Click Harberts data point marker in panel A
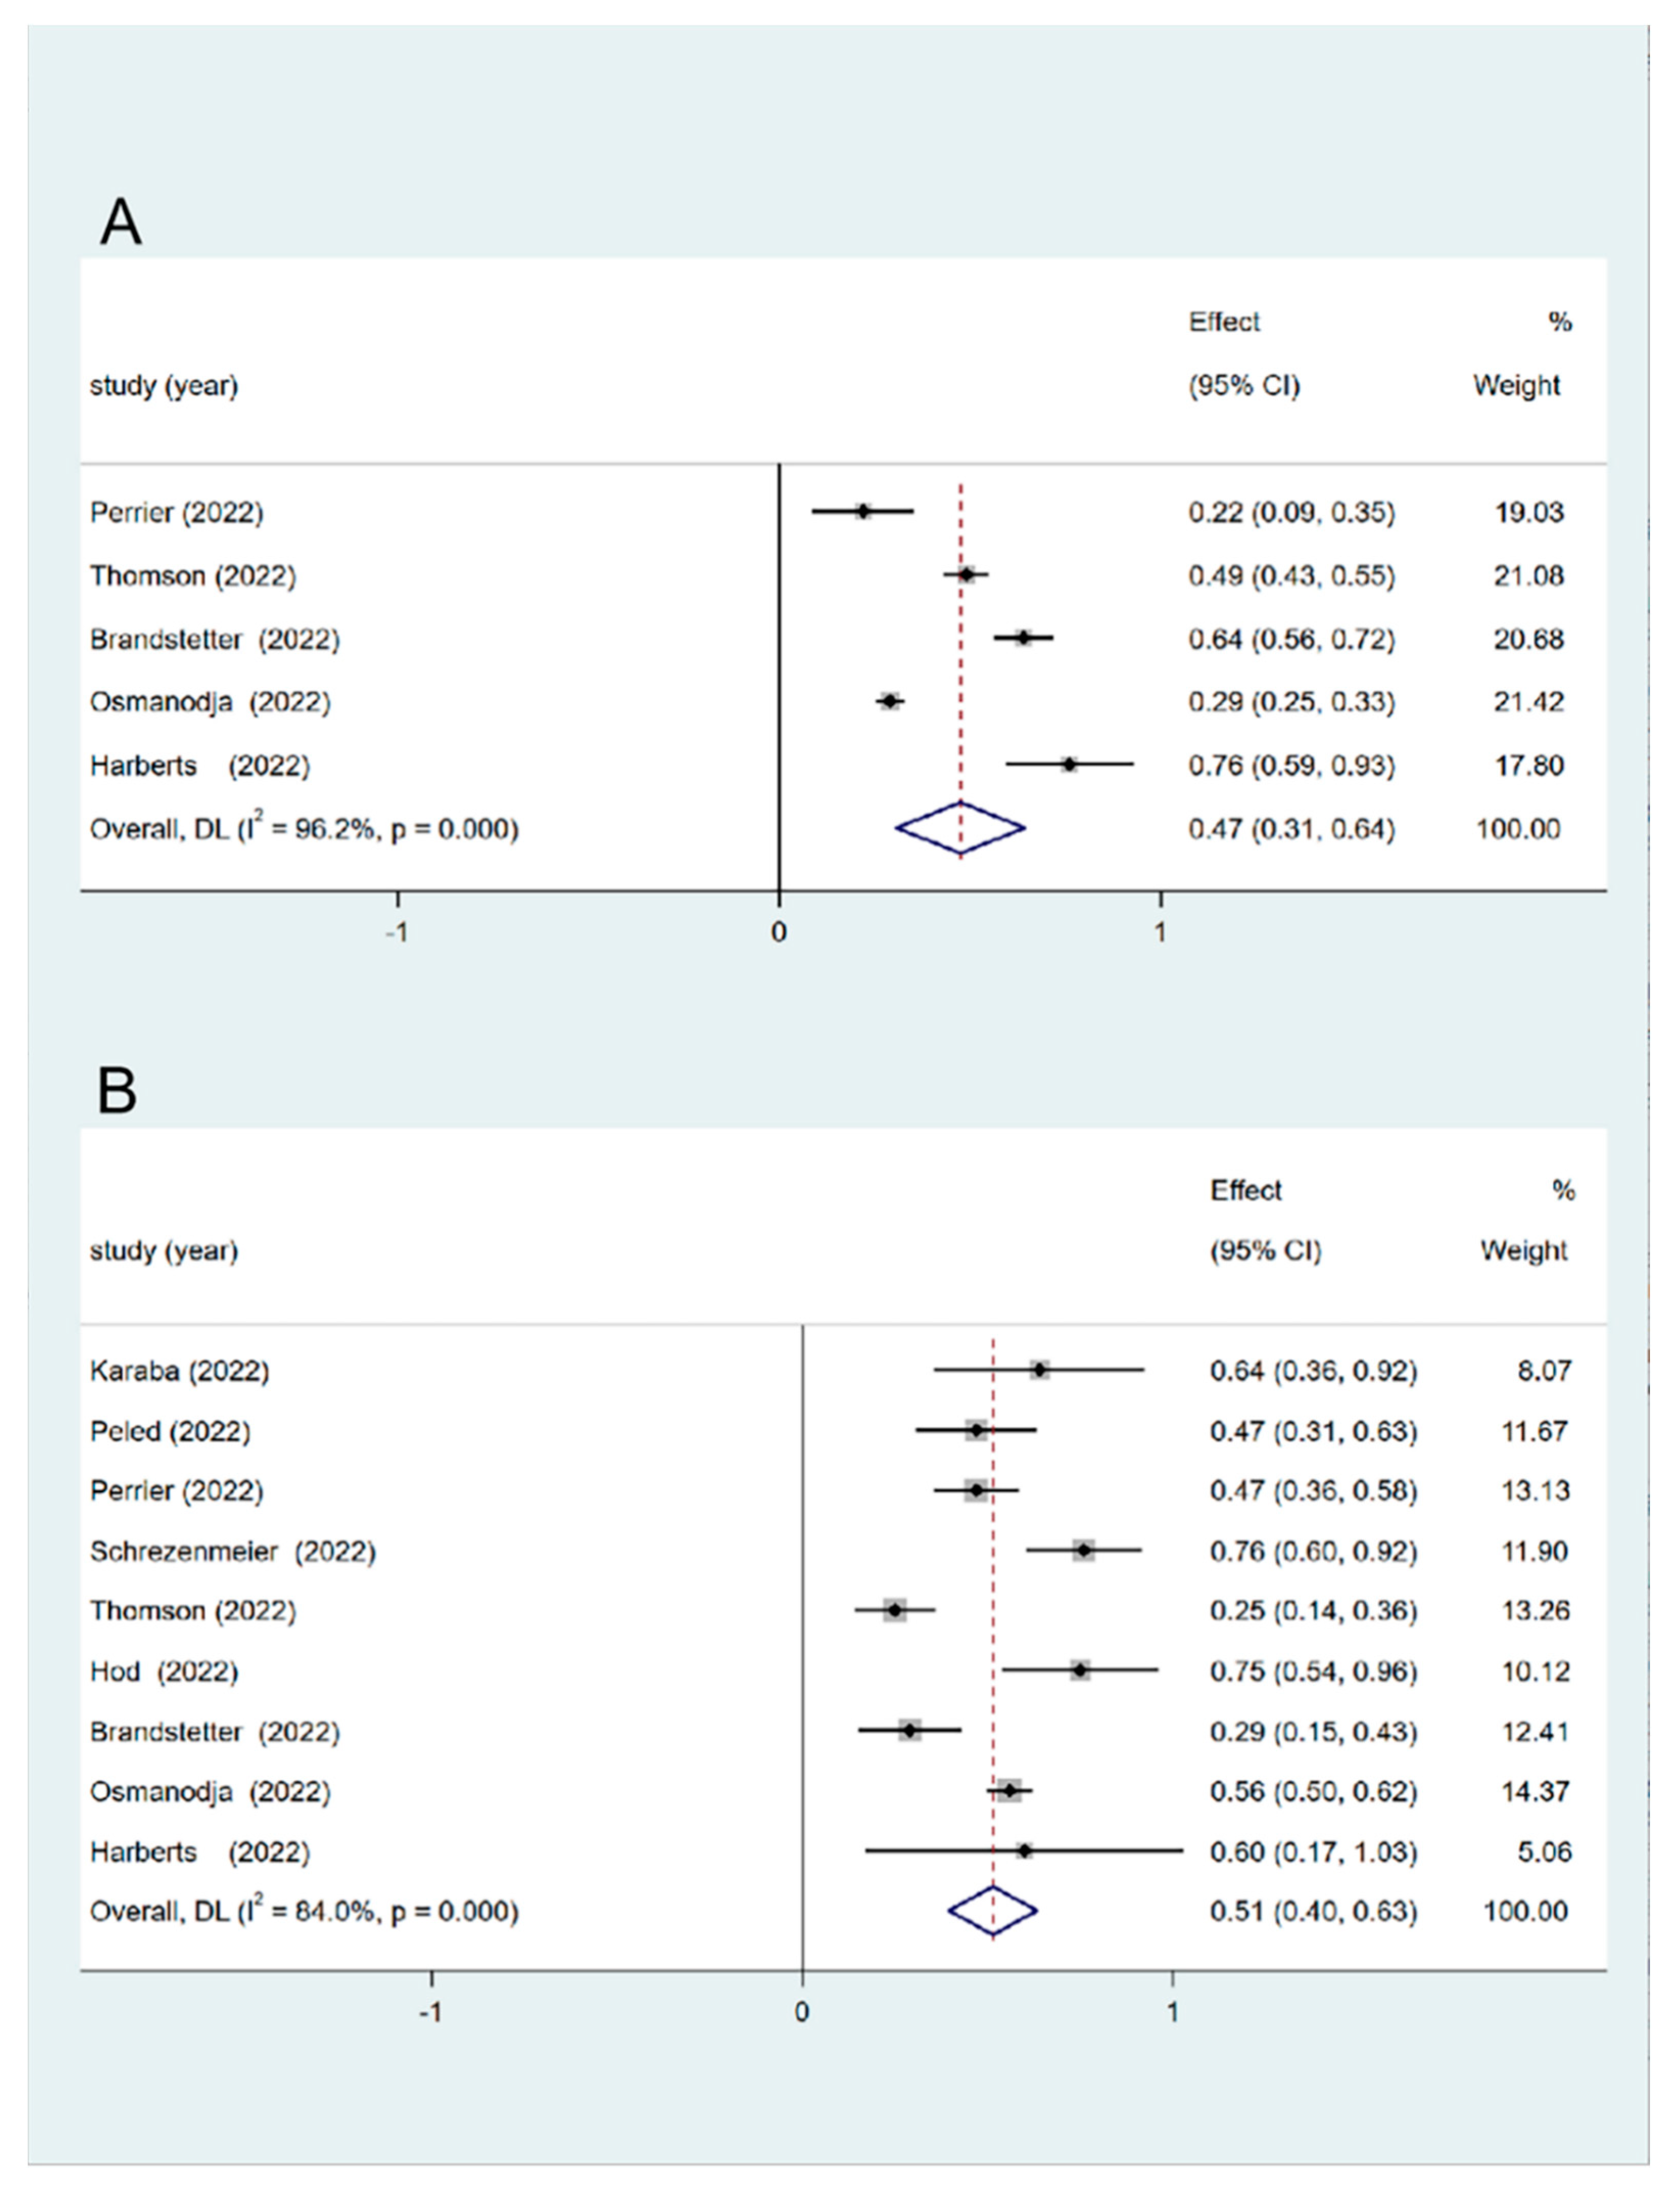This screenshot has width=1680, height=2194. point(1069,765)
